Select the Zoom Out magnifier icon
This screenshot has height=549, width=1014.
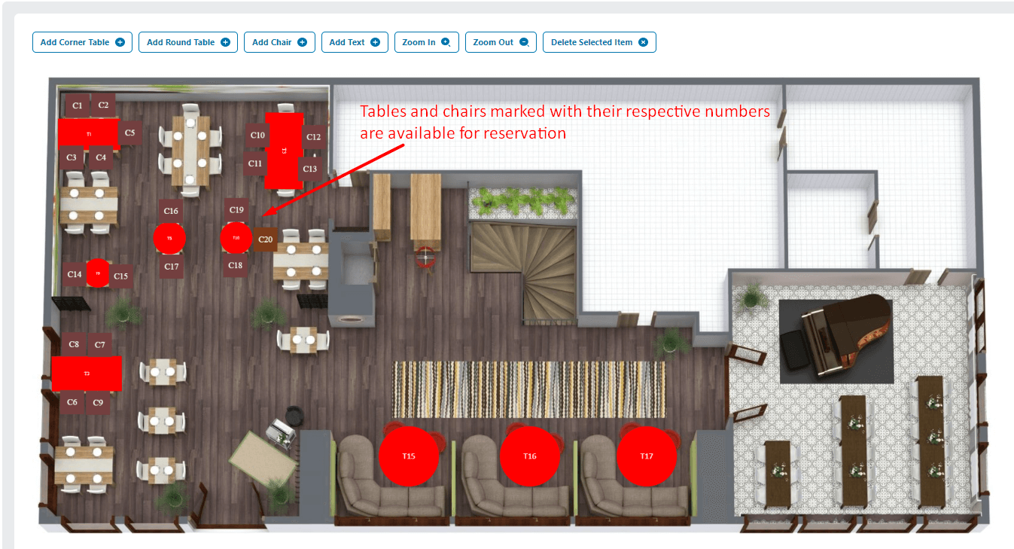pos(525,42)
